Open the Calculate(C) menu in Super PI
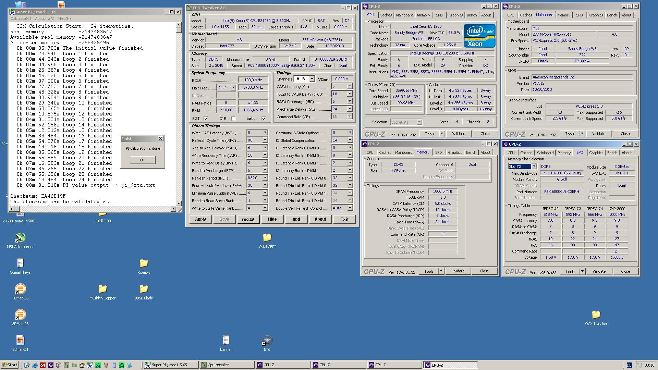The image size is (658, 370). [21, 18]
